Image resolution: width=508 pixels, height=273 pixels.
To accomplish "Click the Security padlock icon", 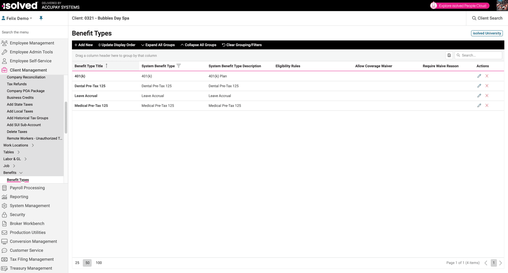I will coord(4,215).
